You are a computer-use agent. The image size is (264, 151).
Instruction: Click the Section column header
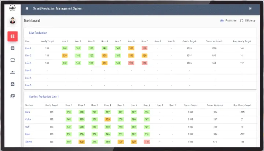[29, 105]
